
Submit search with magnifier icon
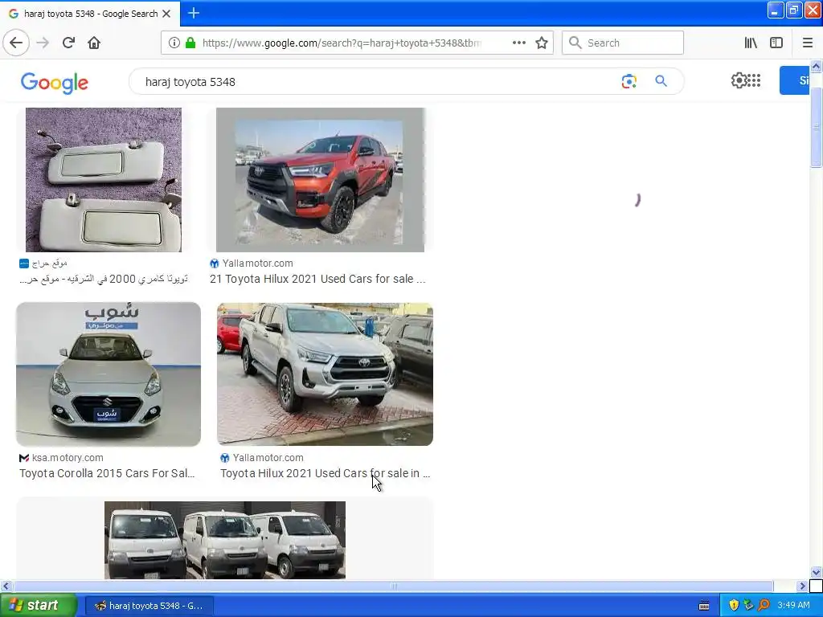[661, 81]
